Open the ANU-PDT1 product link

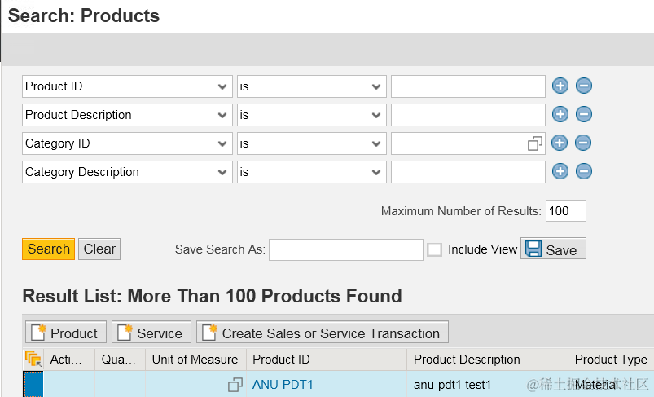(x=283, y=384)
